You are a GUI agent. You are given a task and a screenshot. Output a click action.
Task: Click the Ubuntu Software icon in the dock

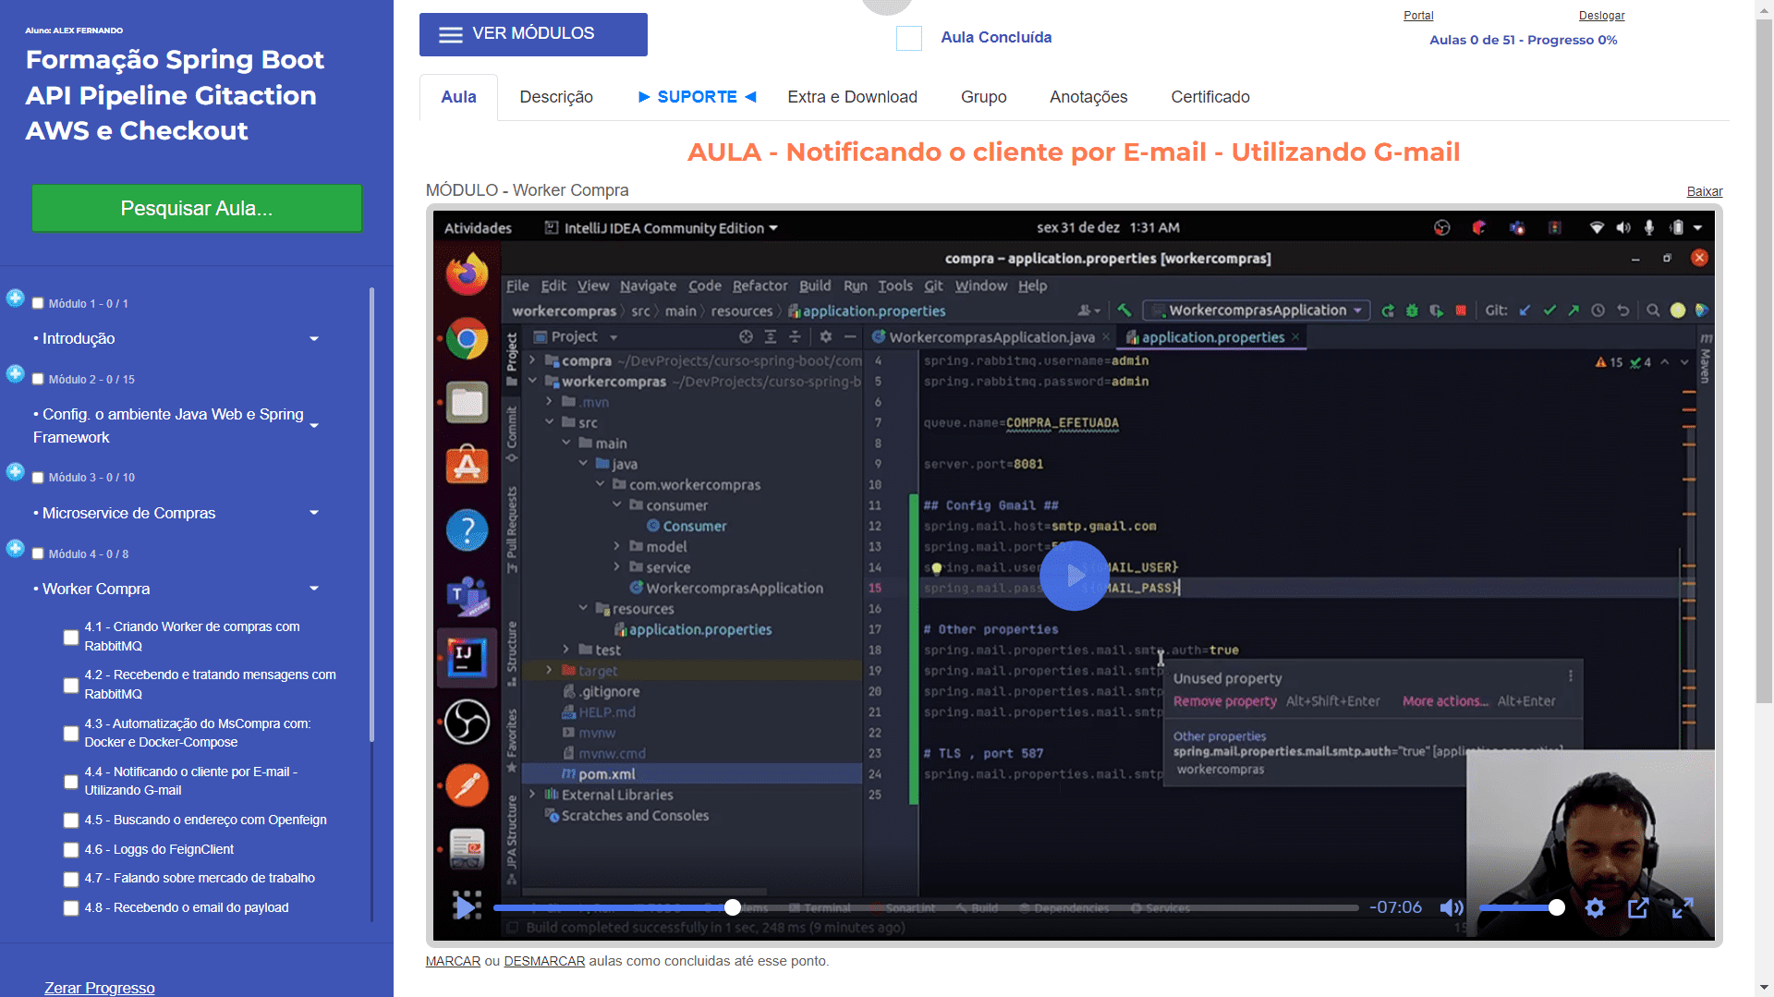(467, 466)
